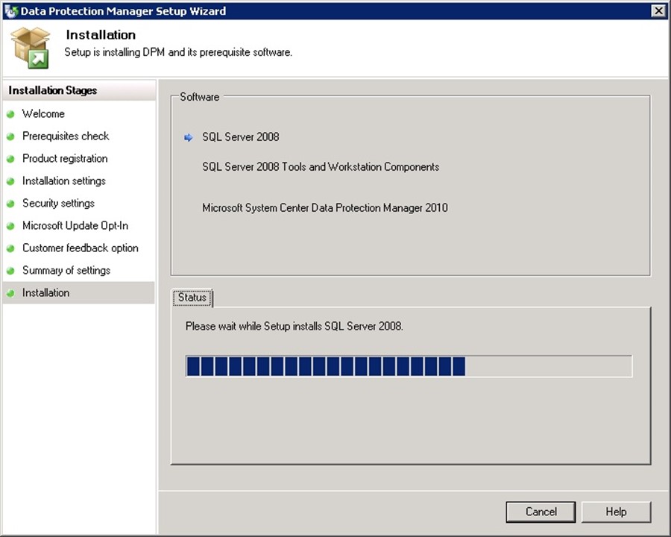Open the Summary of settings stage

66,271
